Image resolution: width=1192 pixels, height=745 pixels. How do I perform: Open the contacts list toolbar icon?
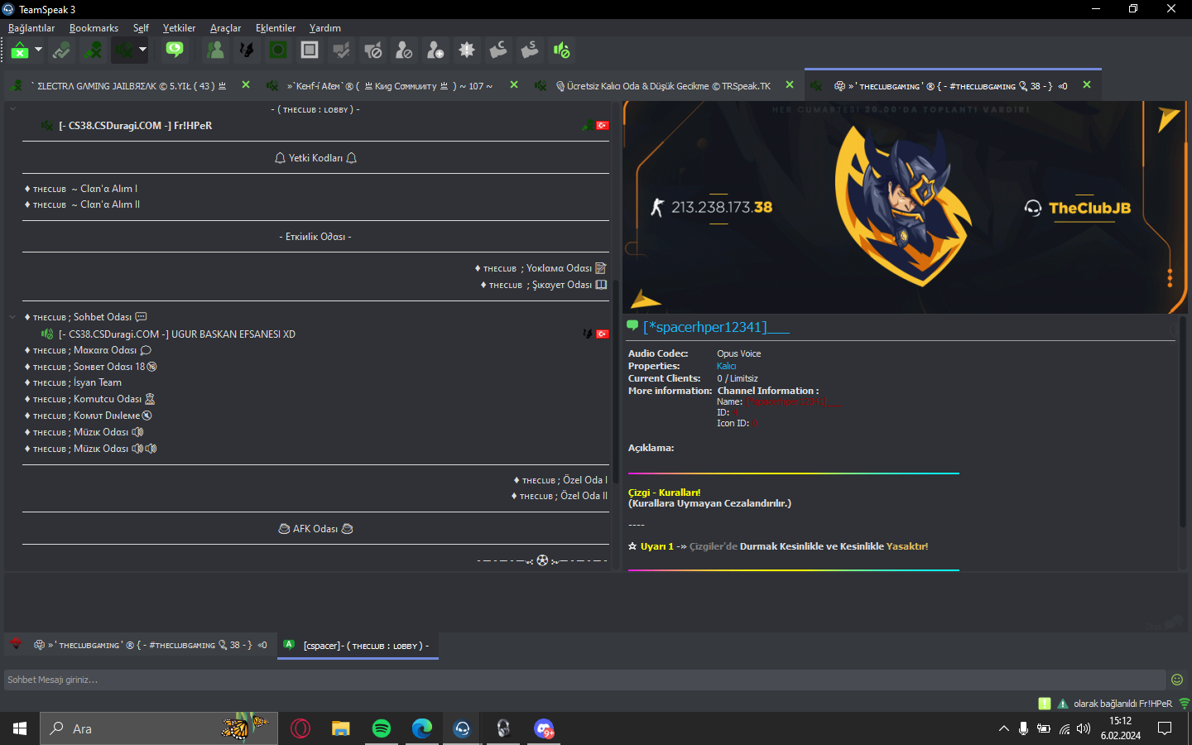[215, 50]
